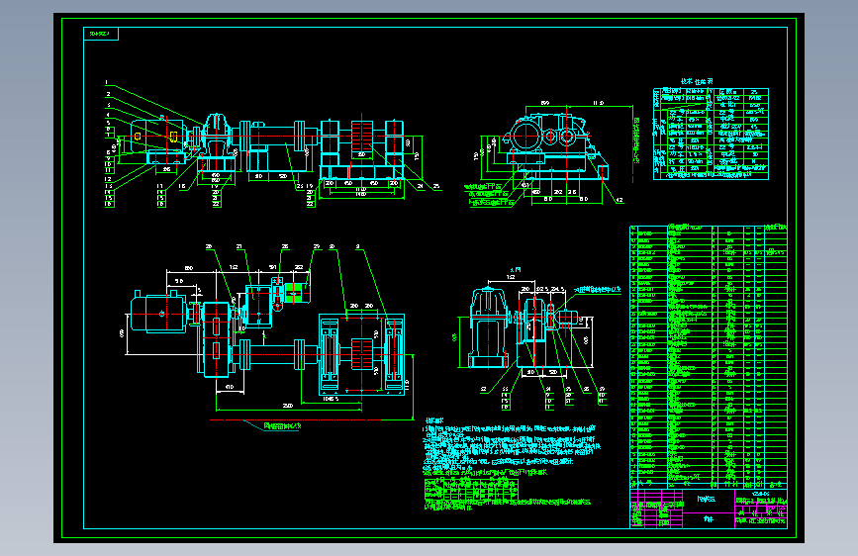This screenshot has height=556, width=858.
Task: Select the cyan technical requirements notes paragraph
Action: click(510, 448)
